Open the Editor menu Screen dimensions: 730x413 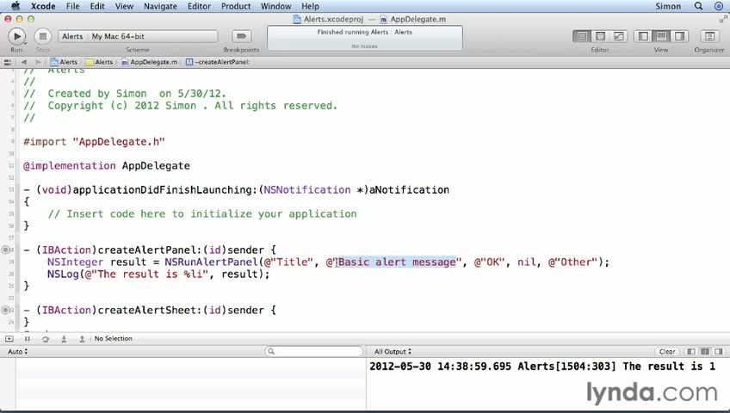[x=199, y=6]
